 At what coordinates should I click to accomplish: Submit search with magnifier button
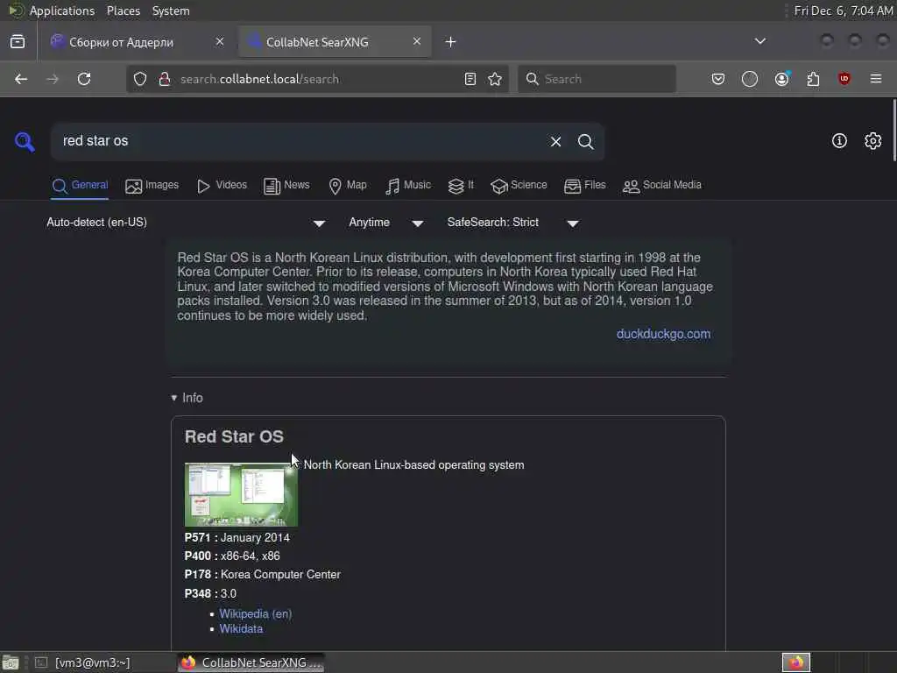click(585, 141)
